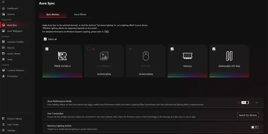The width and height of the screenshot is (268, 134).
Task: Click the Addressable LED Strip icon
Action: (x=229, y=56)
